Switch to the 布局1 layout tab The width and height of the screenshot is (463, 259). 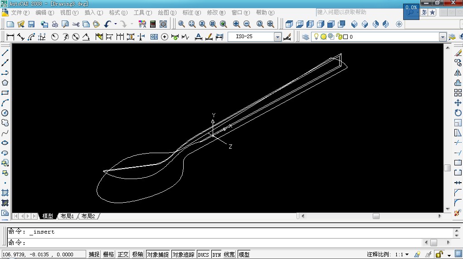[67, 216]
